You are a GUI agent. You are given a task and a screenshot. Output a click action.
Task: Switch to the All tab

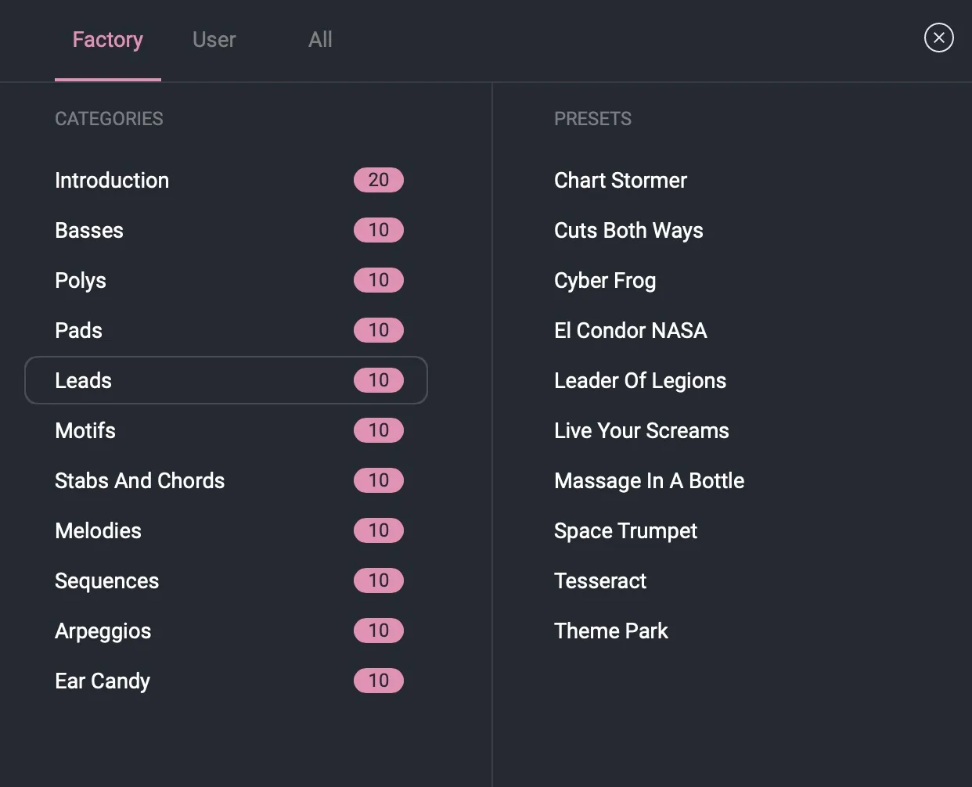tap(320, 40)
